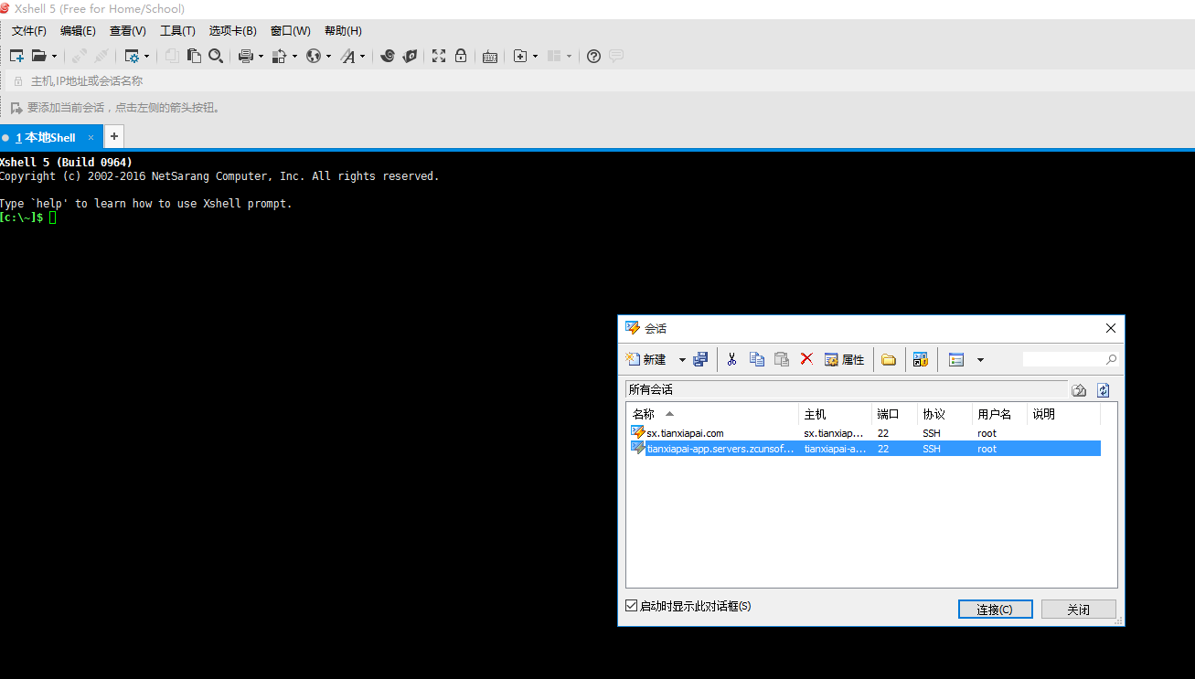This screenshot has height=679, width=1195.
Task: Click the 关闭 button
Action: (x=1079, y=610)
